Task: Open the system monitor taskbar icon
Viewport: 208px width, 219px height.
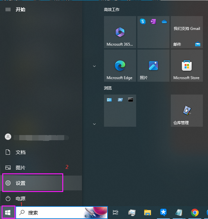Action: (132, 213)
